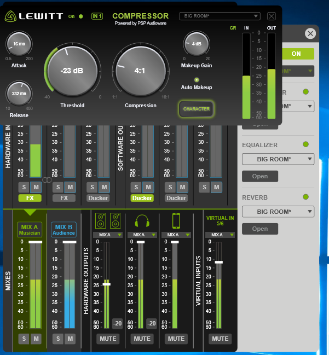Open Reverb preset dropdown
Viewport: 329px width, 355px height.
tap(278, 212)
